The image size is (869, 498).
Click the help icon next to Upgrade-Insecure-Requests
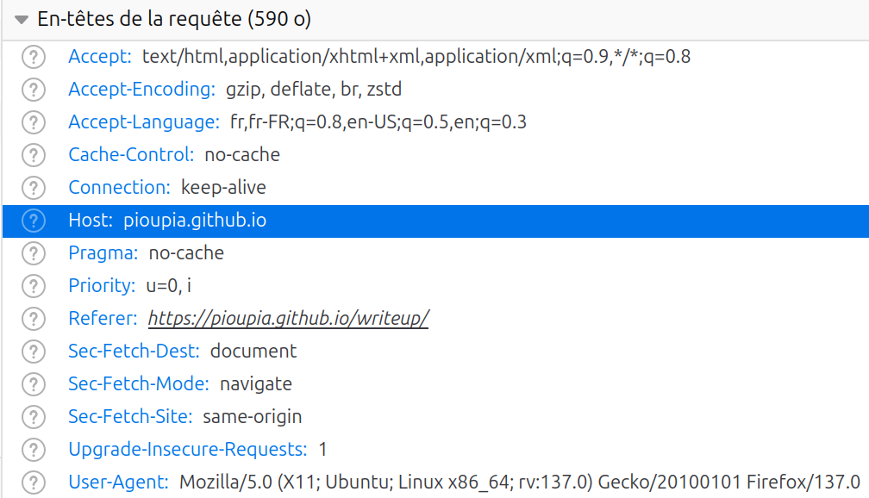coord(33,450)
